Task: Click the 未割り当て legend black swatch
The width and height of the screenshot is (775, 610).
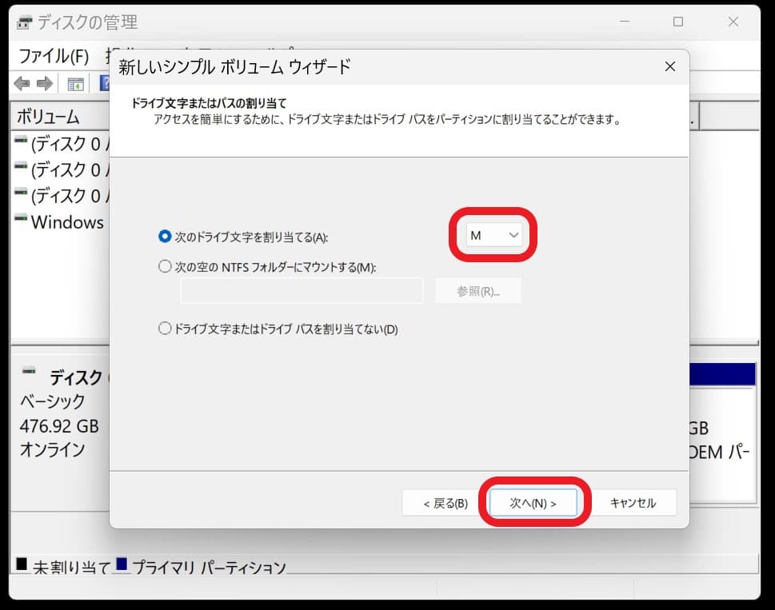Action: pyautogui.click(x=22, y=564)
